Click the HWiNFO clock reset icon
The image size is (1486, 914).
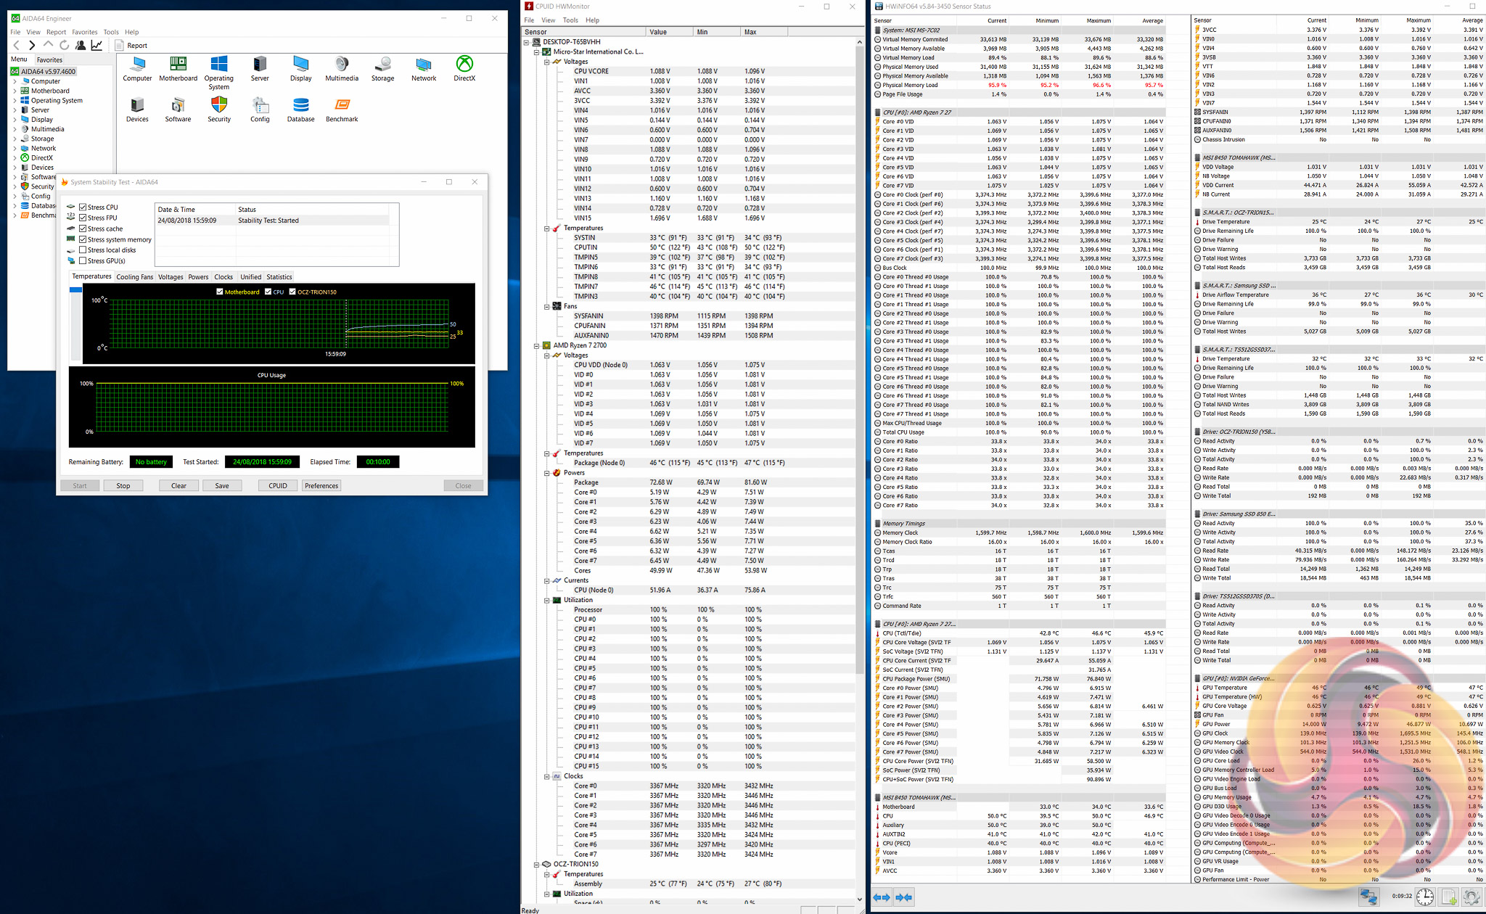click(x=1424, y=897)
